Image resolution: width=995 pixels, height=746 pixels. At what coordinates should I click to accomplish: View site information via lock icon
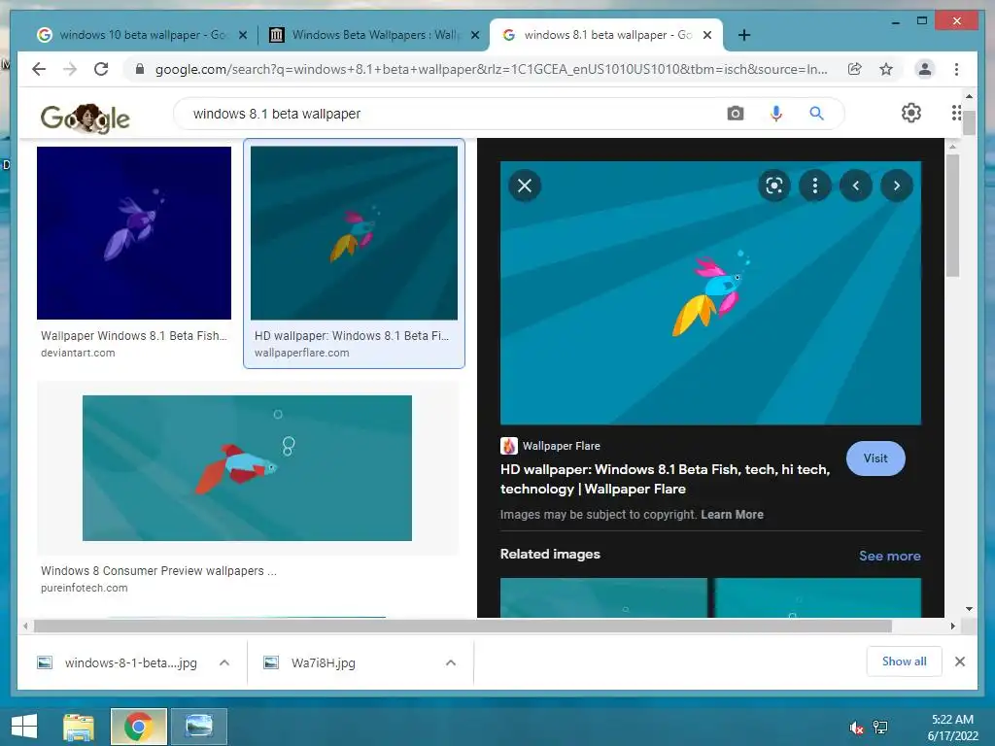(140, 69)
